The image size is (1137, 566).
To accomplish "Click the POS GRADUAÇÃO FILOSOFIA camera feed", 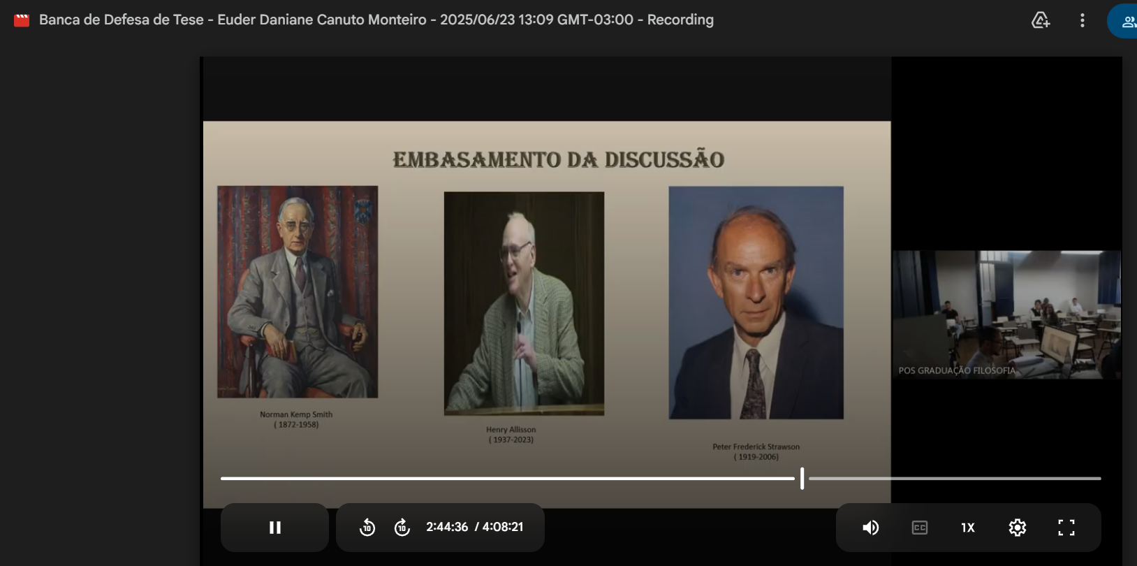I will [x=1006, y=314].
